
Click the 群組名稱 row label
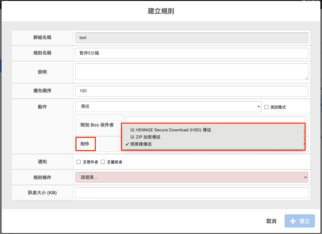click(x=42, y=37)
